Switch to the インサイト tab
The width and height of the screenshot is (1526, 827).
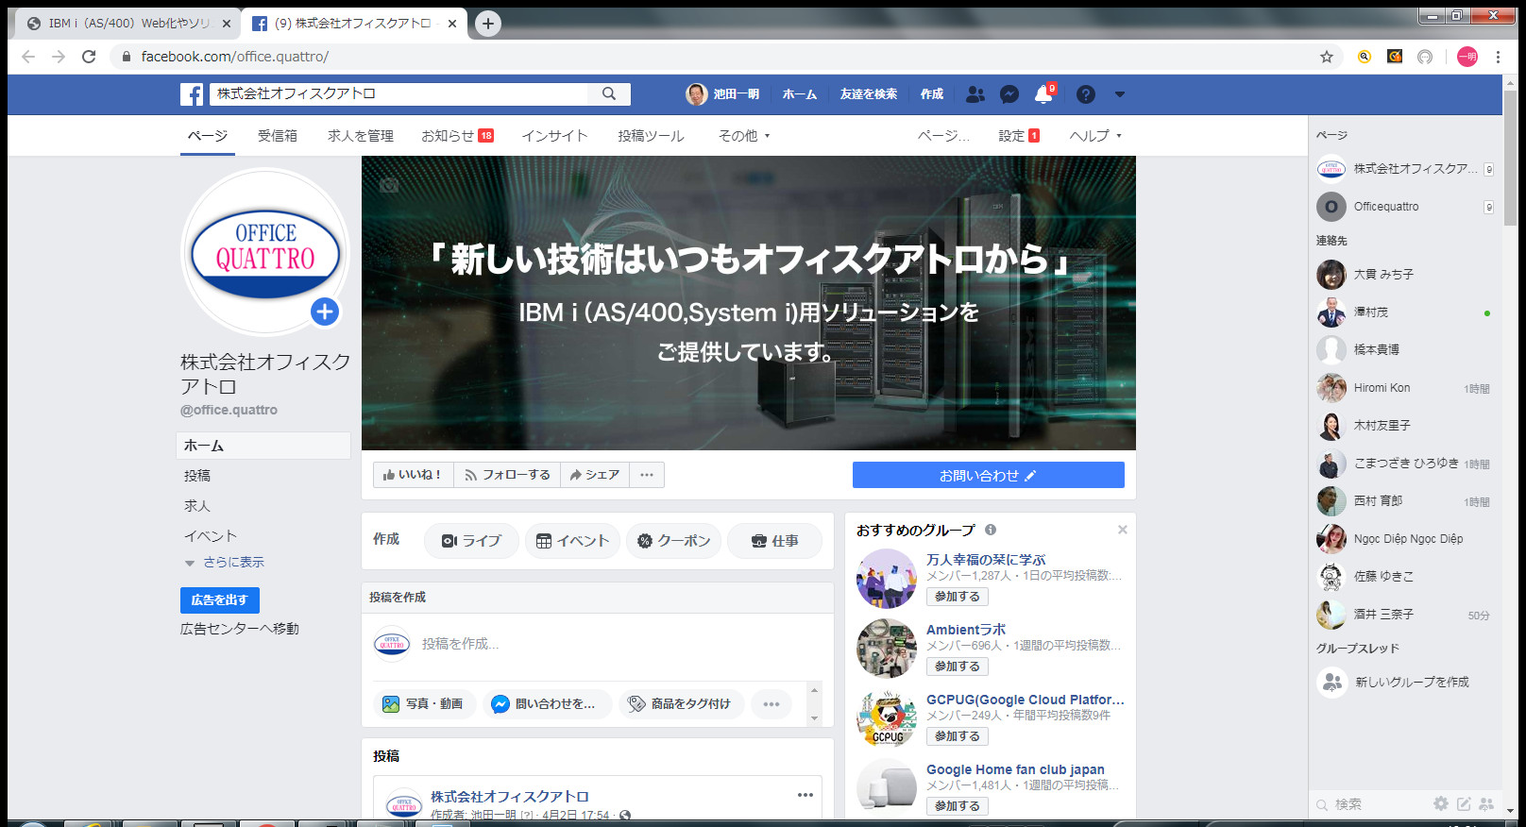tap(554, 136)
